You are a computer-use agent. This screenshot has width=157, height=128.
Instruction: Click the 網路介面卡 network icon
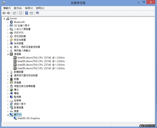pyautogui.click(x=11, y=104)
